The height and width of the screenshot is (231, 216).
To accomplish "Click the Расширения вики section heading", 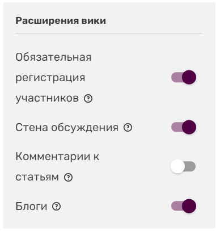I will (61, 20).
